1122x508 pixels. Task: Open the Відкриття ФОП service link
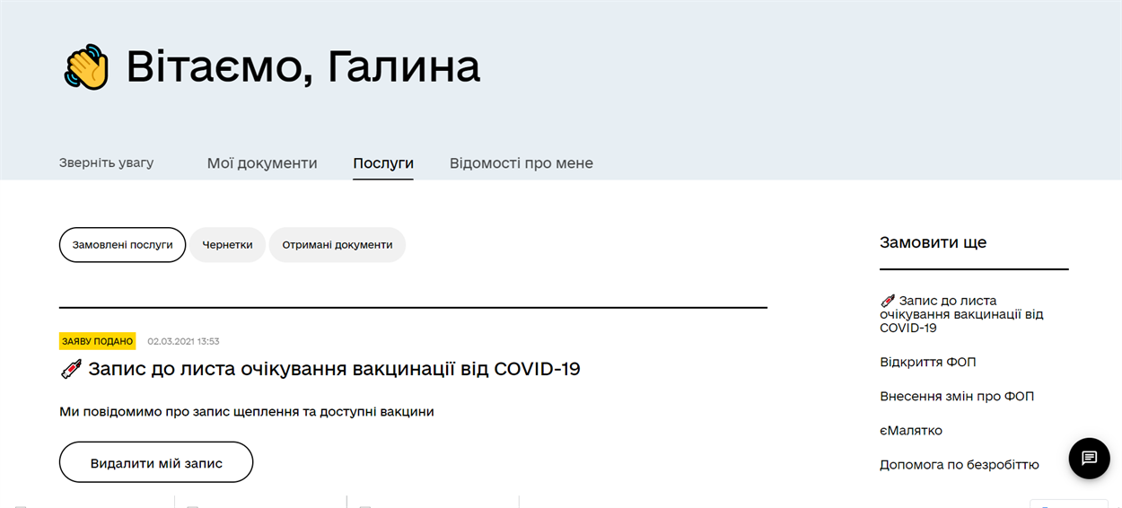[927, 362]
